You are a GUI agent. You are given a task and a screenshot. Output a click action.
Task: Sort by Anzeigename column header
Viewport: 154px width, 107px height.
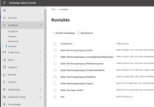(x=66, y=44)
